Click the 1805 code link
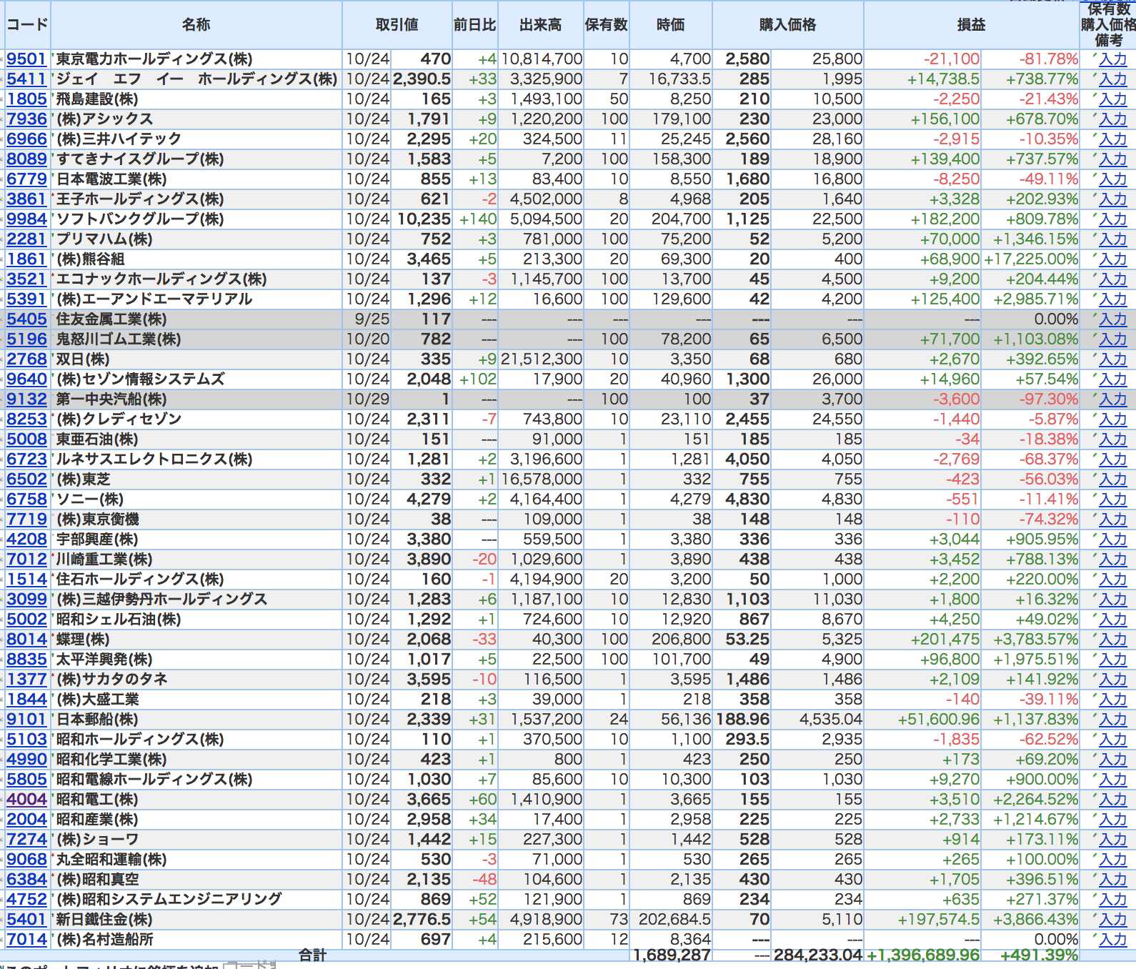 coord(26,99)
